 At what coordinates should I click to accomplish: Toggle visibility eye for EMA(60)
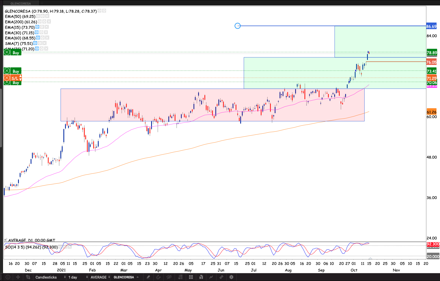[38, 38]
